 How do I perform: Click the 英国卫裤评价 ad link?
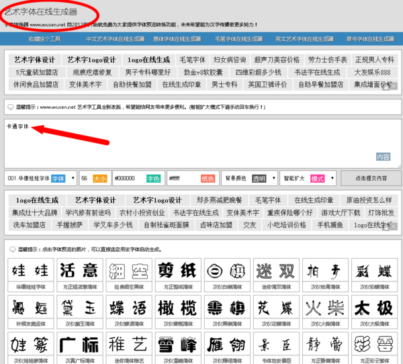267,85
